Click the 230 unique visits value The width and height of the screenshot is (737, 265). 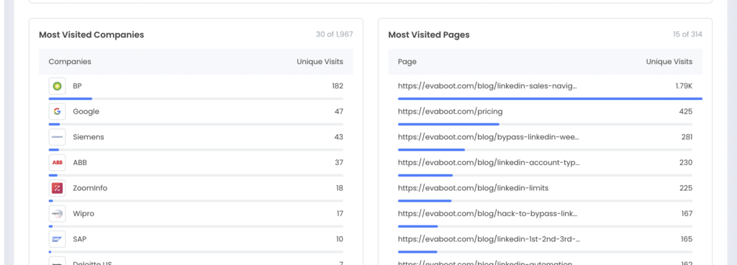[x=686, y=163]
